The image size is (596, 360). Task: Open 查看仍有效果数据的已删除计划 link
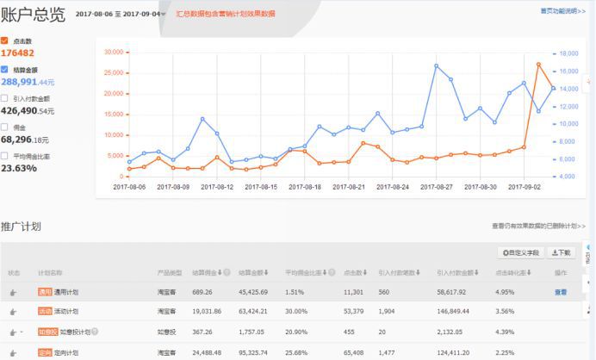534,227
